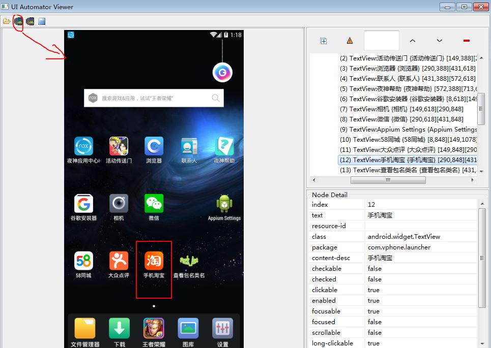The width and height of the screenshot is (491, 348).
Task: Click hierarchy horizontal scrollbar right arrow
Action: click(x=473, y=180)
